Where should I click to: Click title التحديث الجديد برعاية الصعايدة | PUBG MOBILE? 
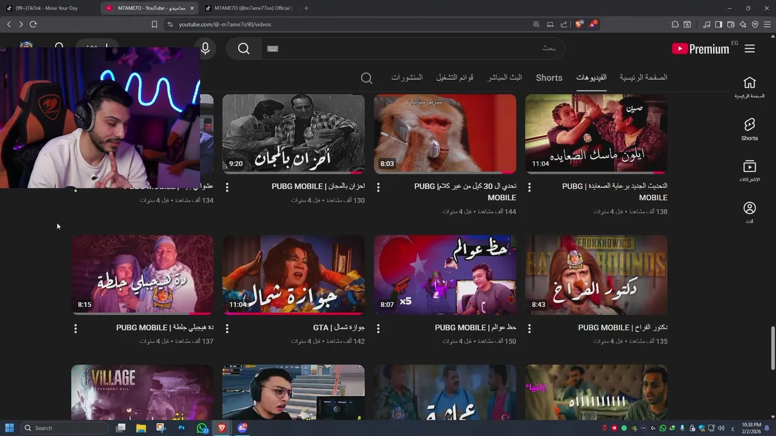[x=615, y=192]
